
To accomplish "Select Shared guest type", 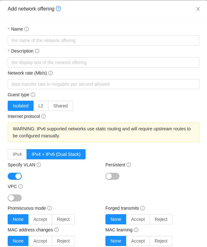I will pos(60,106).
